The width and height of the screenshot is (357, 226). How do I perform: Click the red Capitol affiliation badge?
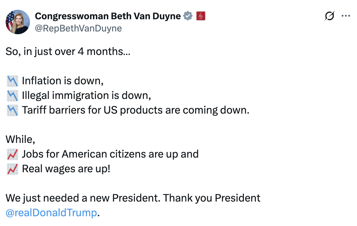pos(201,16)
